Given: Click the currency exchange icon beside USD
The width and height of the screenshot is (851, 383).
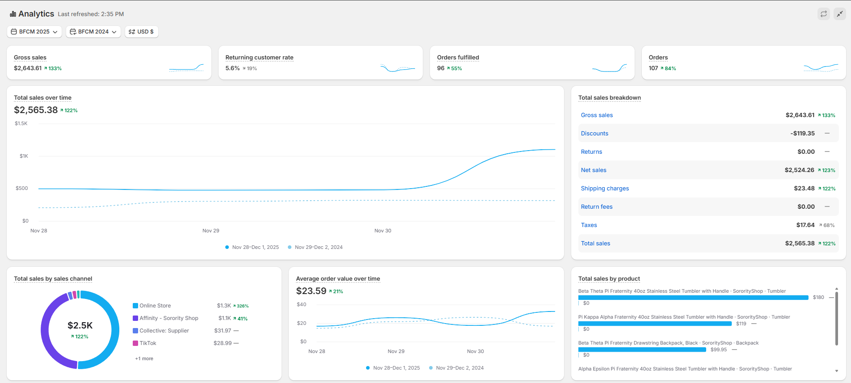Looking at the screenshot, I should click(132, 32).
